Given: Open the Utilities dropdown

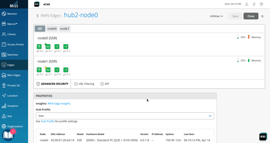Looking at the screenshot, I should [216, 16].
